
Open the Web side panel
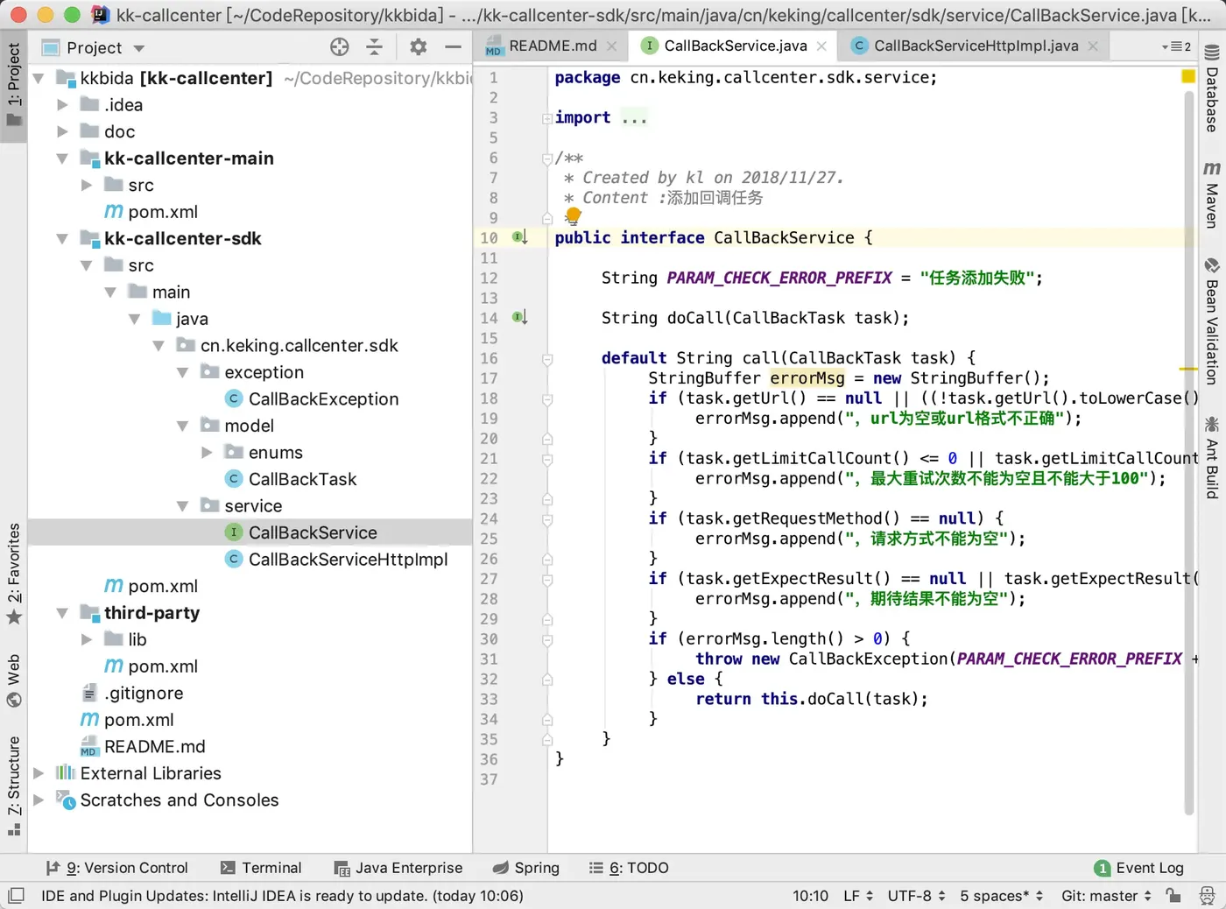(x=14, y=680)
